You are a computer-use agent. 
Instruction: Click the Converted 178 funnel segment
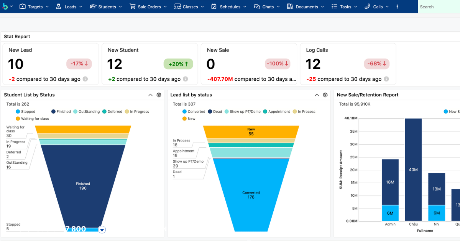coord(251,195)
